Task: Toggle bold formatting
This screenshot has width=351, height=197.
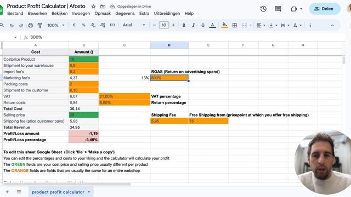Action: coord(184,26)
